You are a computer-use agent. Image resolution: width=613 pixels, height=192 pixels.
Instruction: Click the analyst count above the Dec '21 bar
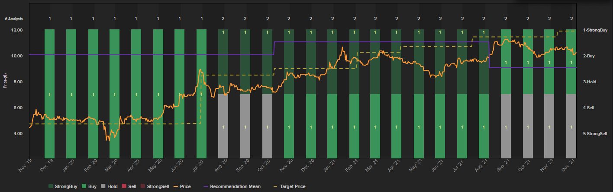[x=571, y=19]
